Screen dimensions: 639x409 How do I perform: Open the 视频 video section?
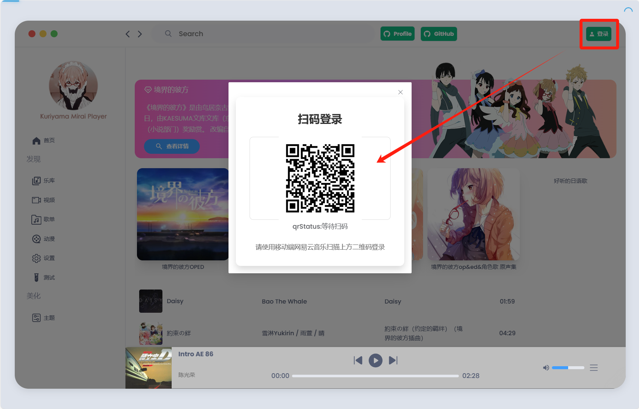[x=44, y=200]
